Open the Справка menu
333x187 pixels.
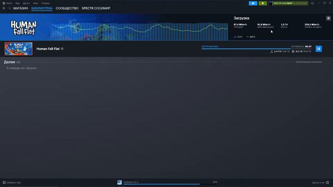pyautogui.click(x=45, y=3)
